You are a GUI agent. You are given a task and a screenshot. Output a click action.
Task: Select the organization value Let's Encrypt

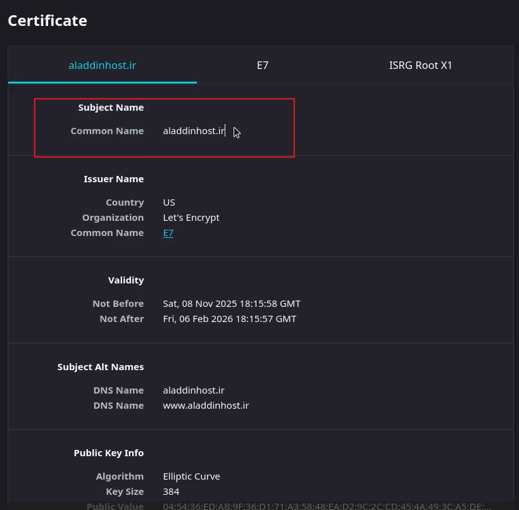pos(191,218)
